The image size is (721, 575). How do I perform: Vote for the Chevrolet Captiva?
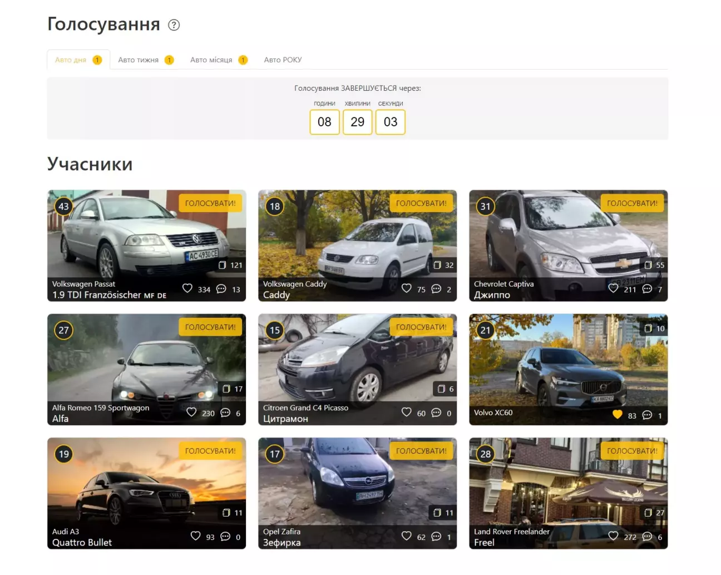632,203
